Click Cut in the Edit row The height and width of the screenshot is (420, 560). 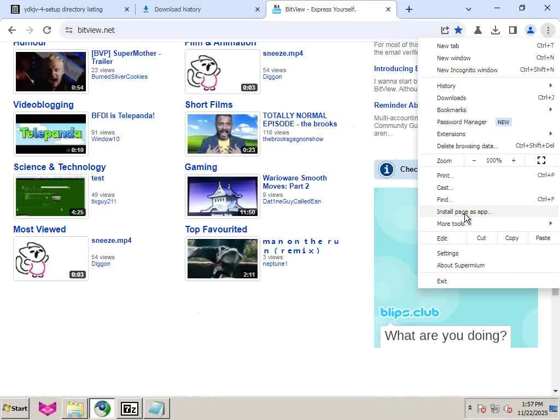[x=481, y=238]
